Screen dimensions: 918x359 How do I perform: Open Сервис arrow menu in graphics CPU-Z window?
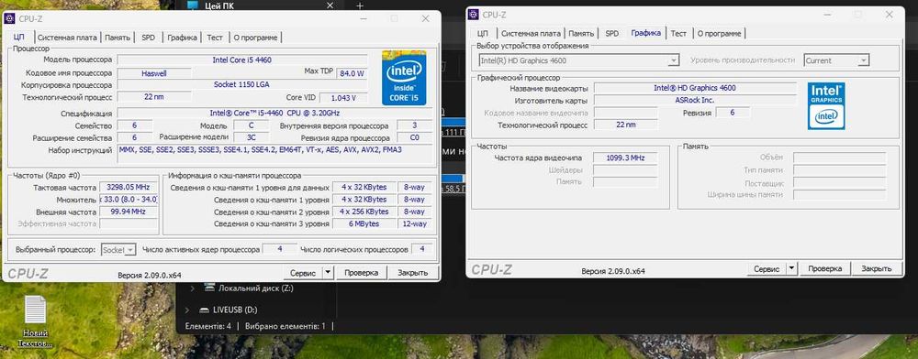(791, 268)
